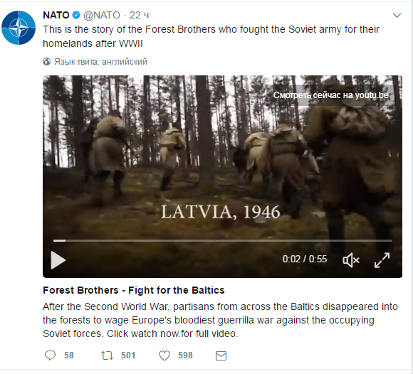
Task: Click the 22 ч timestamp
Action: (140, 15)
